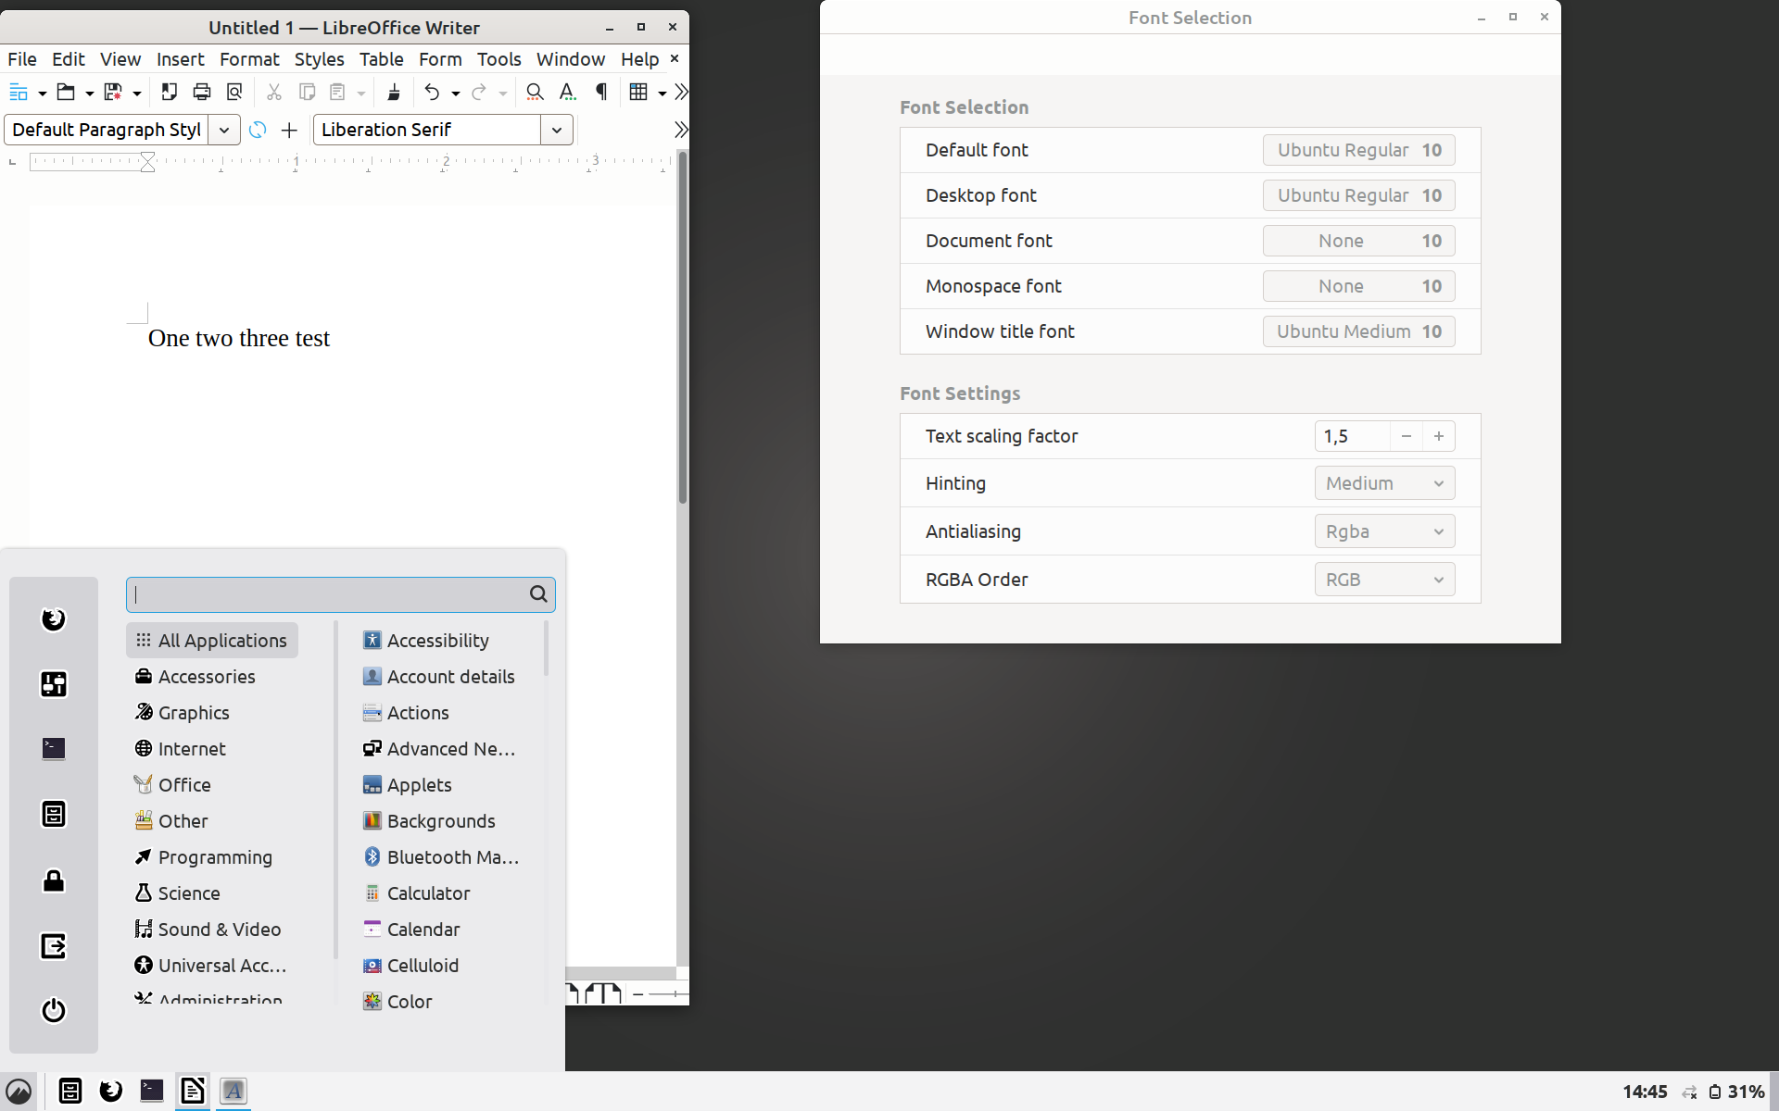
Task: Expand the Save options dropdown arrow
Action: [136, 93]
